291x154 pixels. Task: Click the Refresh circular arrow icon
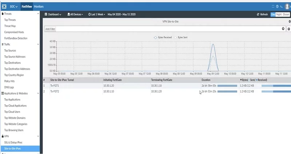(x=258, y=14)
